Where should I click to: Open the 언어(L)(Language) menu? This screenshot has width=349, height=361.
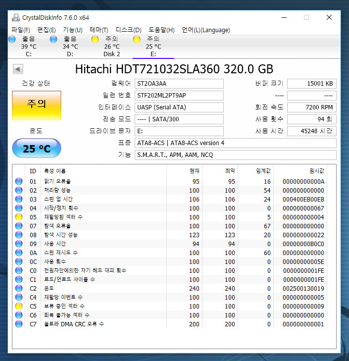pos(206,30)
